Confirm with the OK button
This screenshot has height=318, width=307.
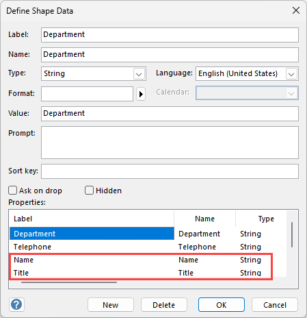(222, 305)
